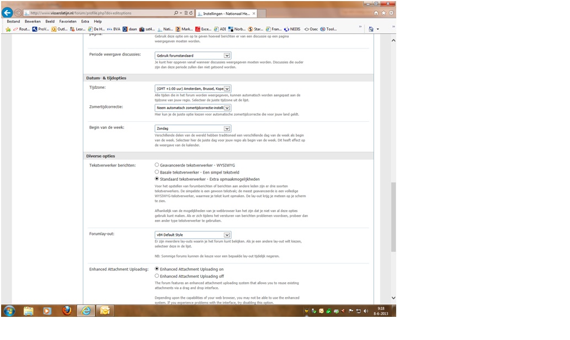Open the Home icon in browser toolbar
The image size is (570, 340).
tap(376, 13)
